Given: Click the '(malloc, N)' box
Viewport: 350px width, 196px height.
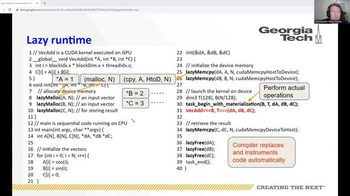Looking at the screenshot, I should [100, 79].
